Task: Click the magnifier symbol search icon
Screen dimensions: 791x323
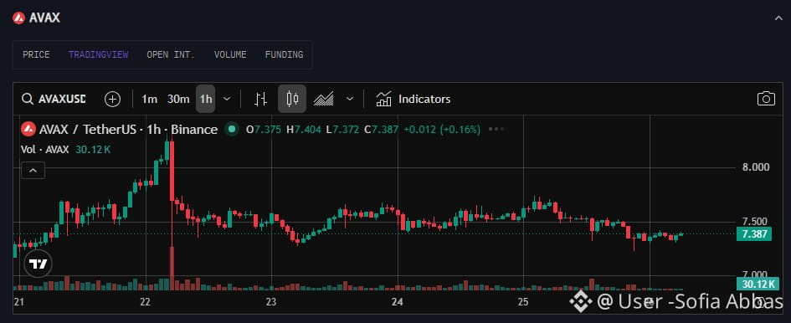Action: pyautogui.click(x=28, y=99)
